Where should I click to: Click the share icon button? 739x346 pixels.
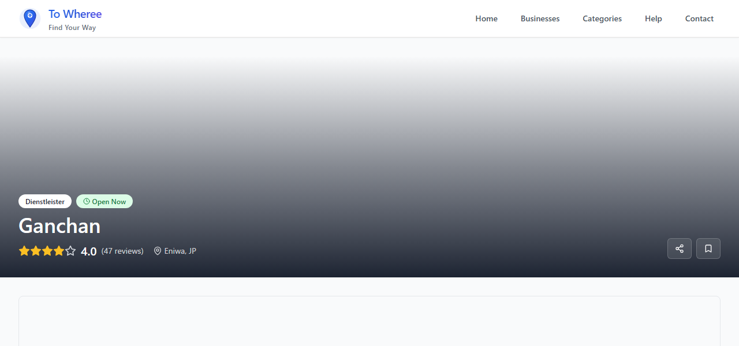pyautogui.click(x=680, y=249)
